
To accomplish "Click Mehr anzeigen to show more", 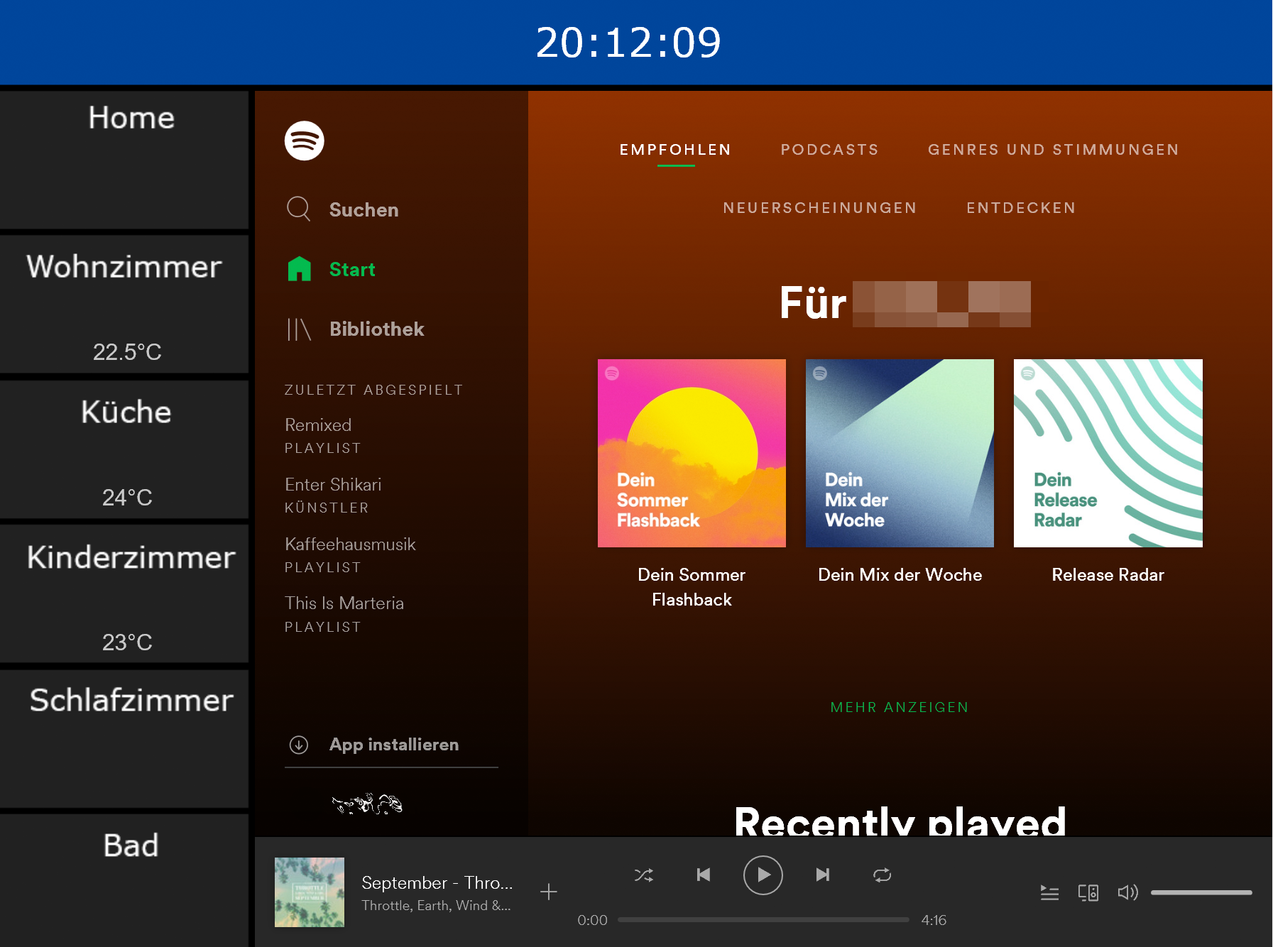I will point(900,707).
